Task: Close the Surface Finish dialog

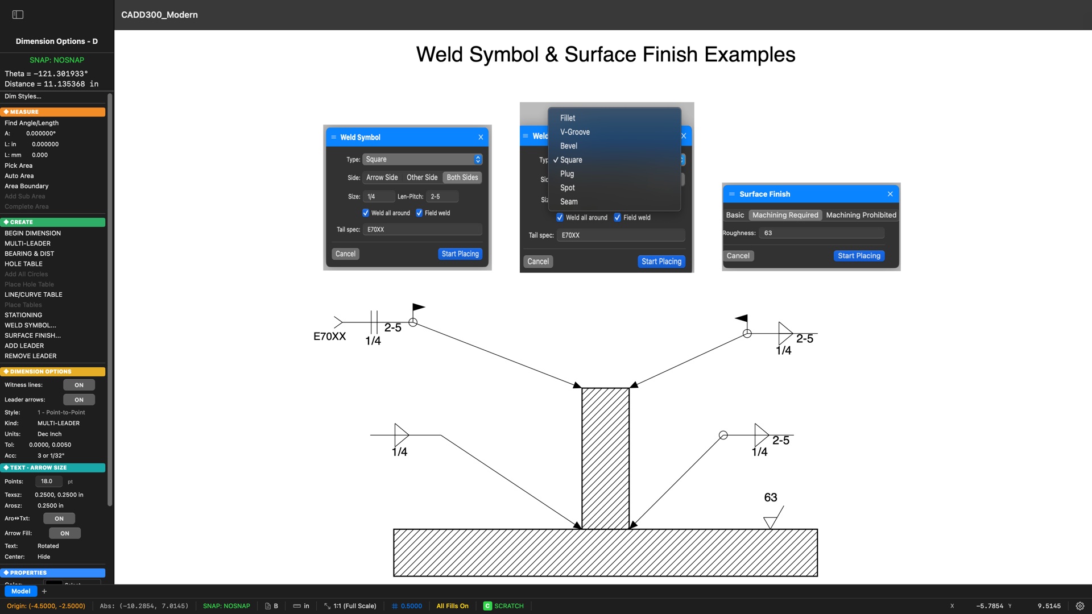Action: [x=890, y=194]
